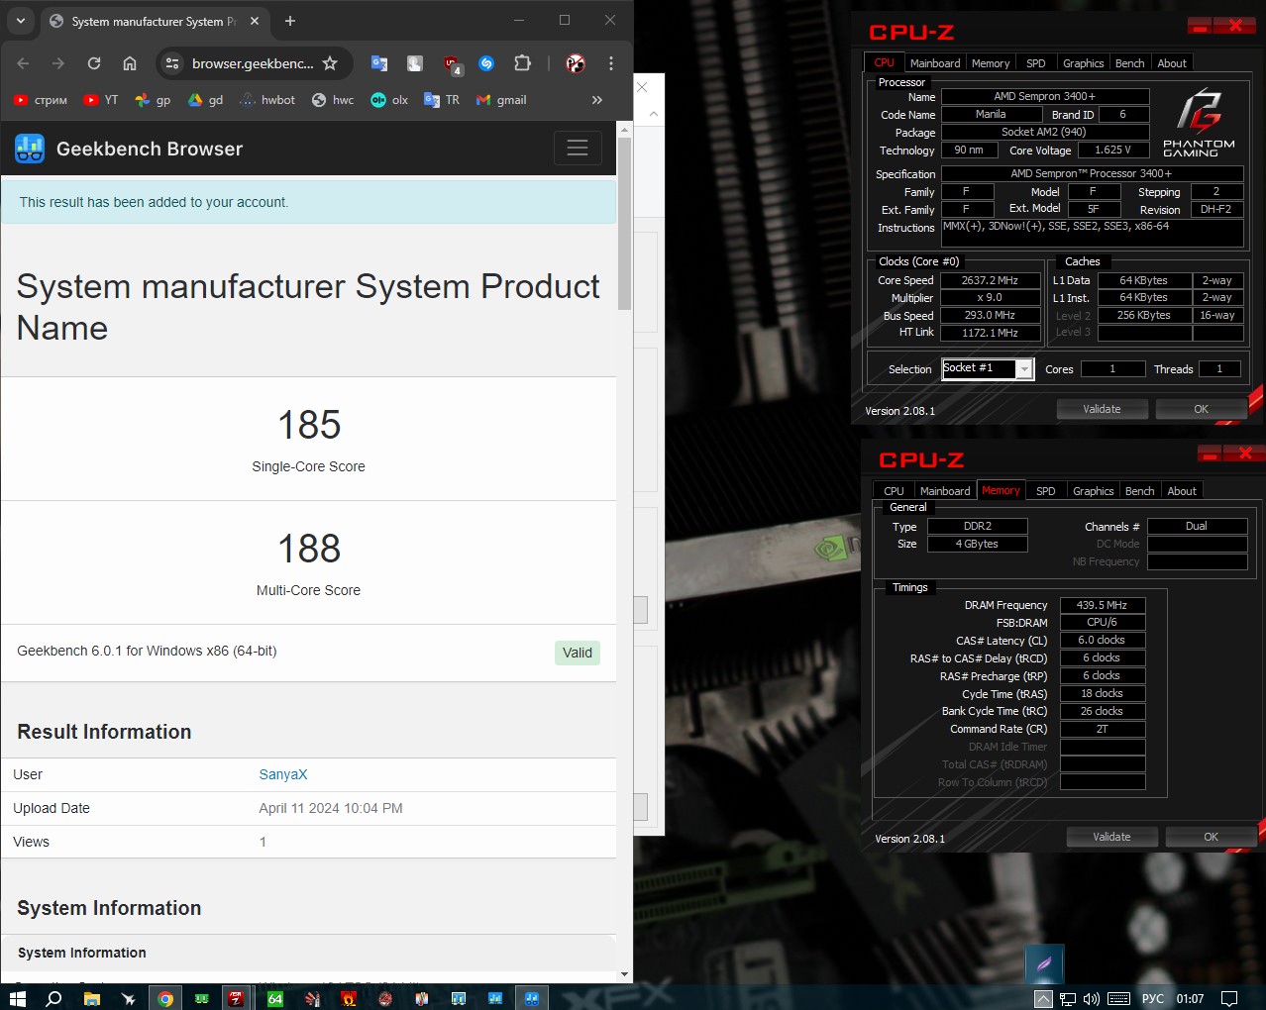The image size is (1266, 1010).
Task: Open the green AIDA64 taskbar icon
Action: click(x=275, y=998)
